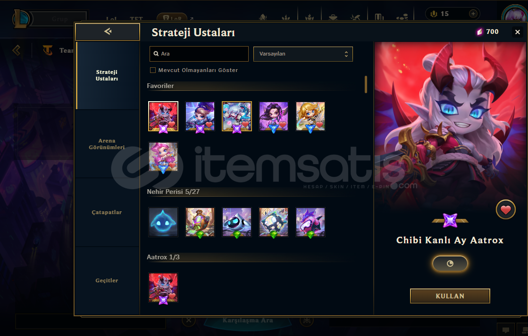Go to the Geçitler tab

click(107, 280)
